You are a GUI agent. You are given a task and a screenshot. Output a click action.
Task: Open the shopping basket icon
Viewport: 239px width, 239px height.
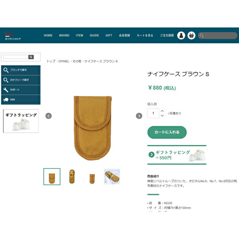click(191, 35)
